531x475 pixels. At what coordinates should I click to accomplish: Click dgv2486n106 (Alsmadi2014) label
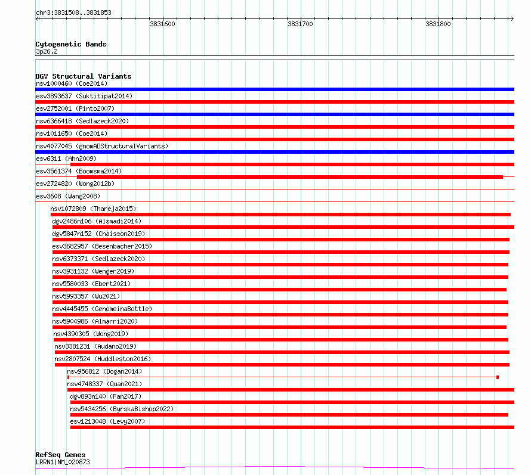tap(97, 221)
